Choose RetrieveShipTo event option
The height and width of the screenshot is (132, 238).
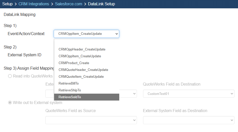tap(70, 90)
